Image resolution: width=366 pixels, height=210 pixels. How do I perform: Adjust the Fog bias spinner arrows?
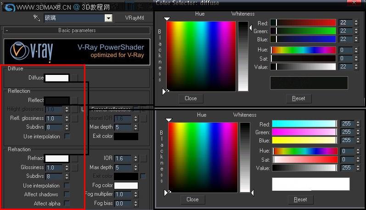pos(135,204)
